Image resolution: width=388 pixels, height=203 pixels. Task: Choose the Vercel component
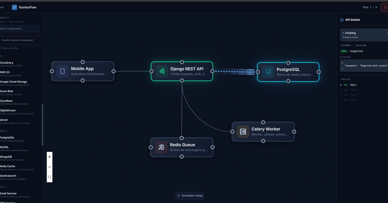click(21, 121)
